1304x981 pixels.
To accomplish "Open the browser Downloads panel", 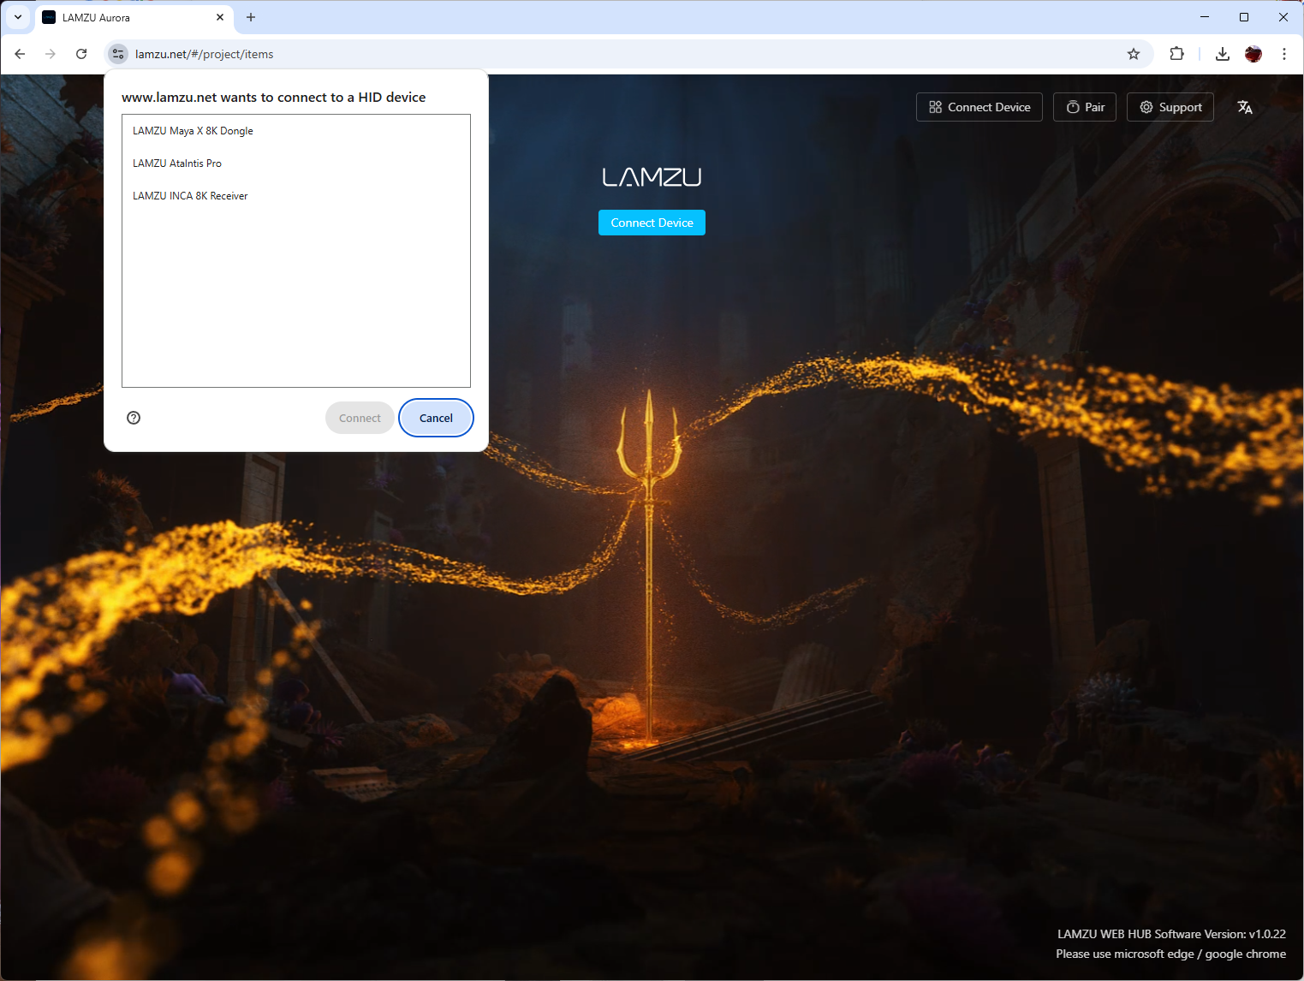I will click(x=1223, y=54).
